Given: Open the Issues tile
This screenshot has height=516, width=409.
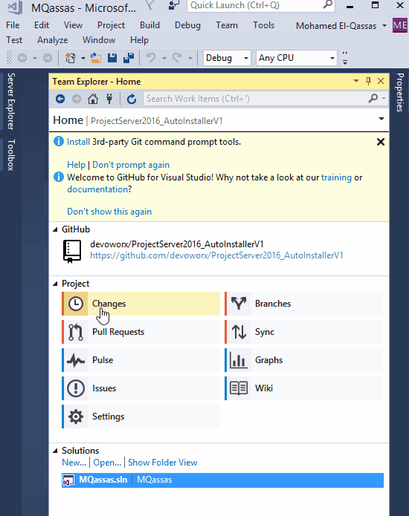Looking at the screenshot, I should coord(141,388).
